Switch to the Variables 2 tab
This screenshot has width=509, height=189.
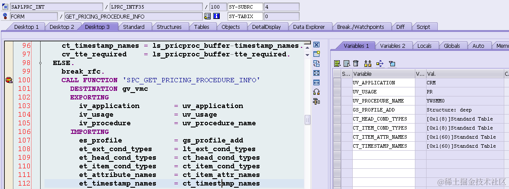pyautogui.click(x=392, y=46)
